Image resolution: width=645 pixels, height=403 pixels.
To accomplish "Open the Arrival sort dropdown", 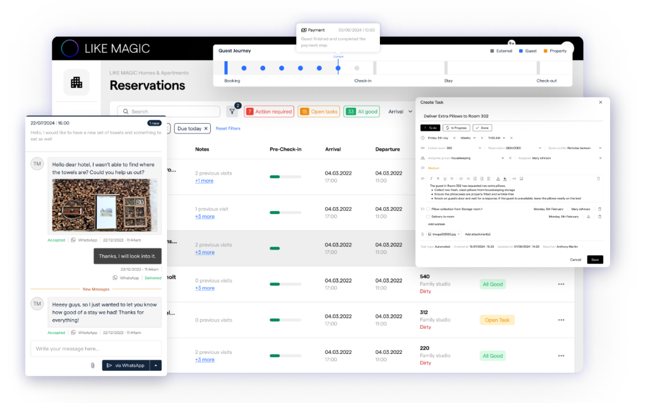I will tap(399, 112).
